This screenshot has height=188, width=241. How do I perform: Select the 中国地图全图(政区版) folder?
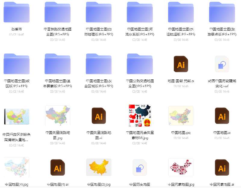tap(17, 64)
